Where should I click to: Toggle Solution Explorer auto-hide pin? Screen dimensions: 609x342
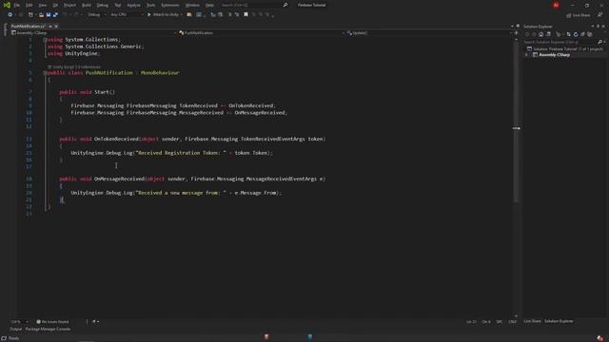599,27
